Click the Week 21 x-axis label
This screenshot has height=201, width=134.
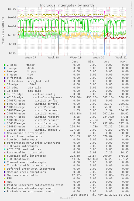pyautogui.click(x=121, y=57)
